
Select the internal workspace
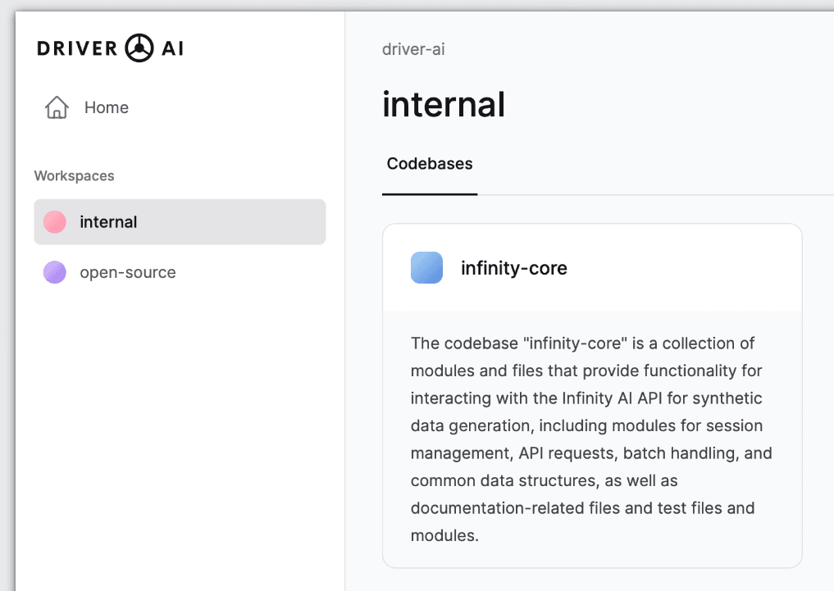180,221
